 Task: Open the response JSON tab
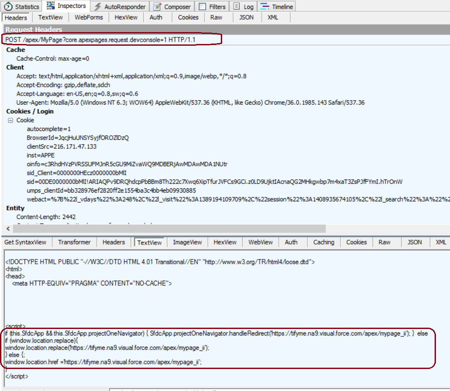click(415, 242)
